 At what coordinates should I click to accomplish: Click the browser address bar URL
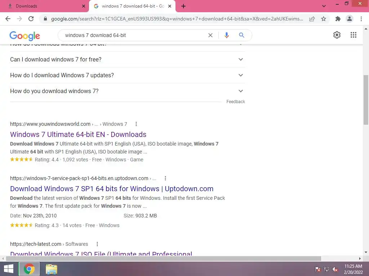tap(177, 19)
